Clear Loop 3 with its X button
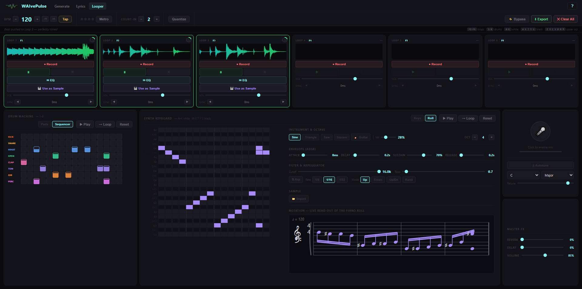 tap(265, 72)
